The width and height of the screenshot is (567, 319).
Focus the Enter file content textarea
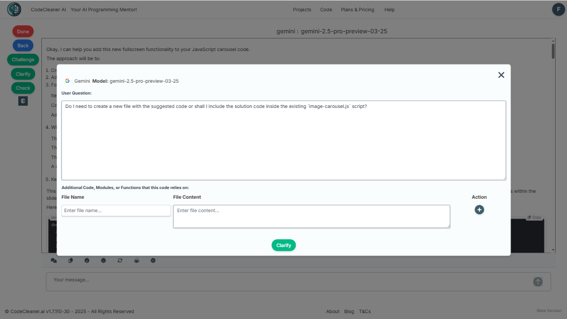(x=311, y=216)
